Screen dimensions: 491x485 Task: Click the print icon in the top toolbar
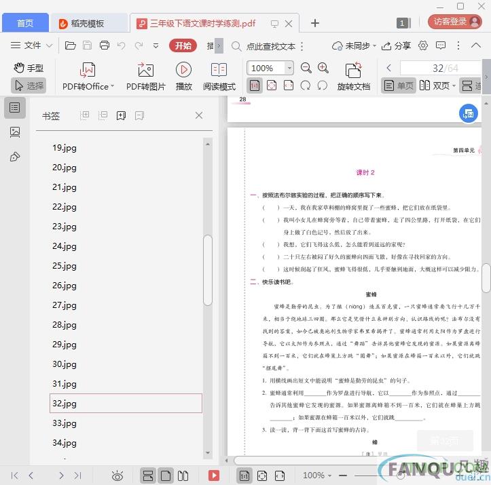(x=105, y=45)
